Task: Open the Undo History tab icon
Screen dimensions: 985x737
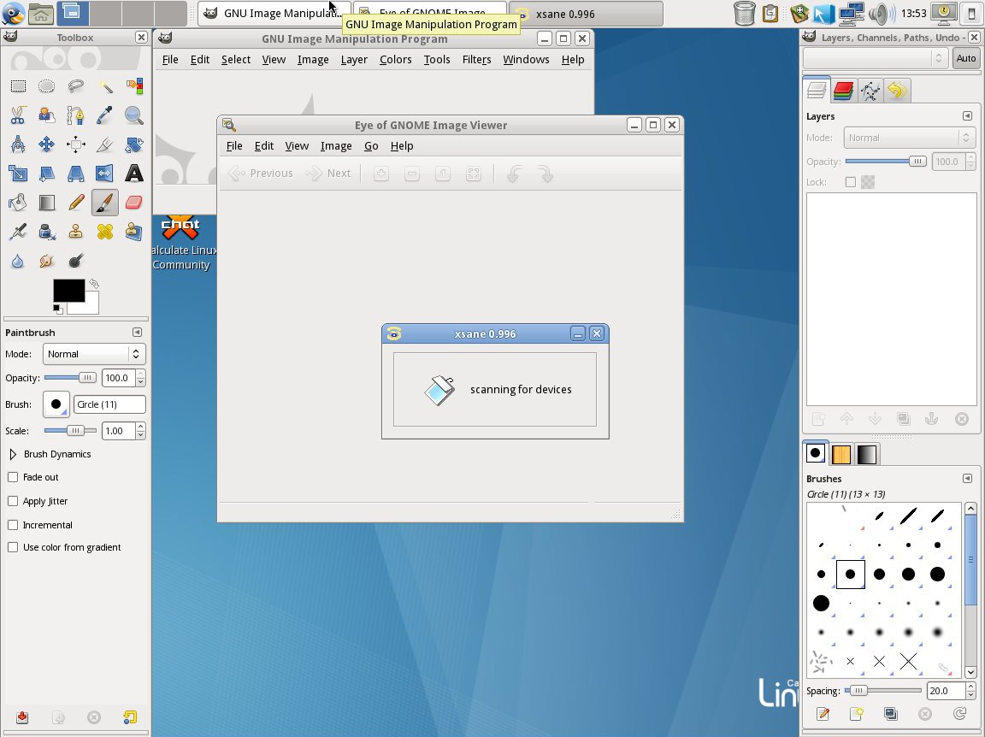Action: (896, 91)
